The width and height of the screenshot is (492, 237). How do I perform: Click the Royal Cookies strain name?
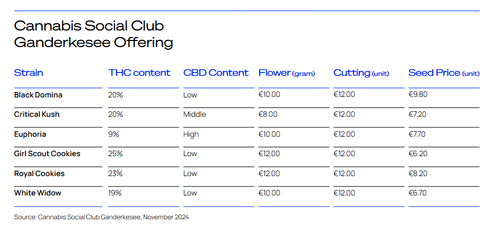pos(39,173)
